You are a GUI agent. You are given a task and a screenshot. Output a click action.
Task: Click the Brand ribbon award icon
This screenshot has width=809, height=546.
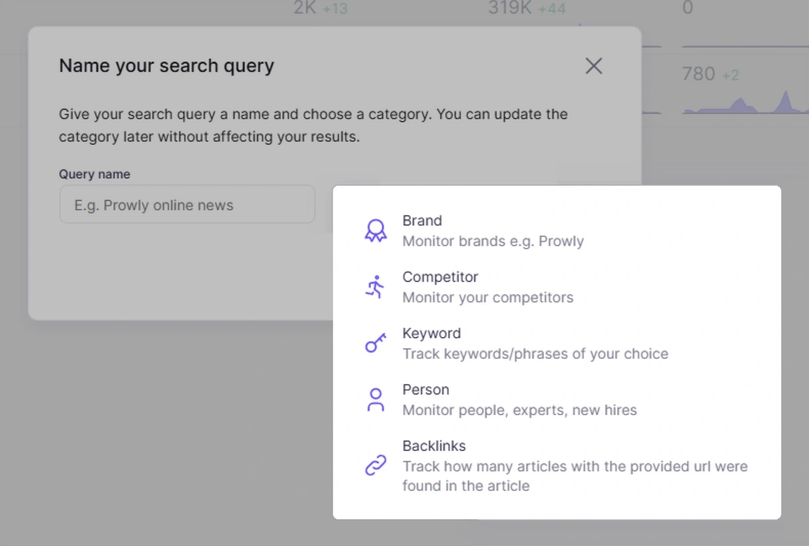click(x=376, y=231)
